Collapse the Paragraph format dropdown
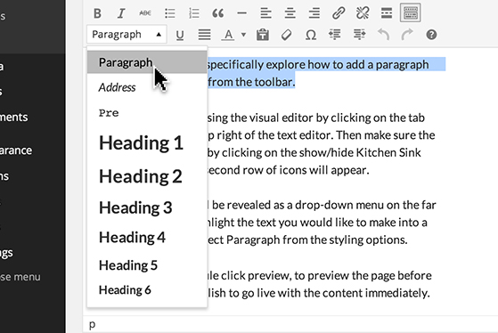 (127, 35)
